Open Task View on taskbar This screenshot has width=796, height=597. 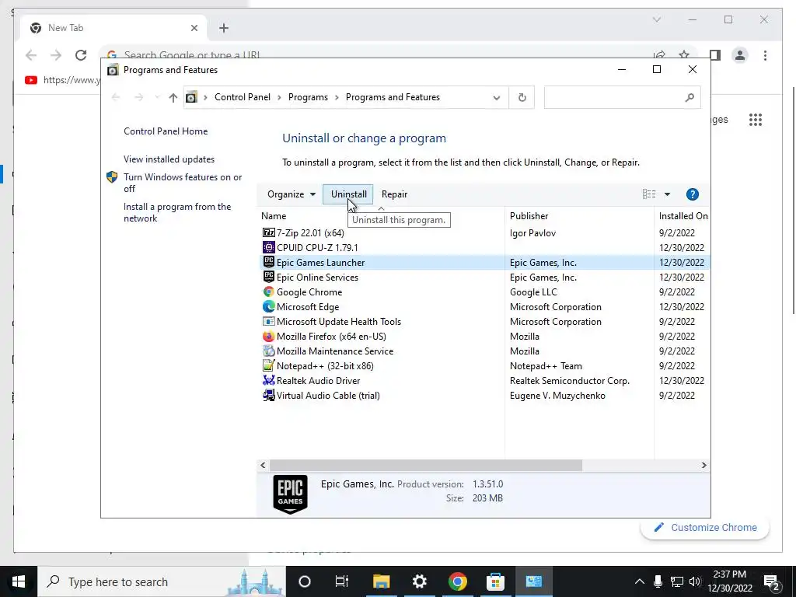pyautogui.click(x=342, y=581)
